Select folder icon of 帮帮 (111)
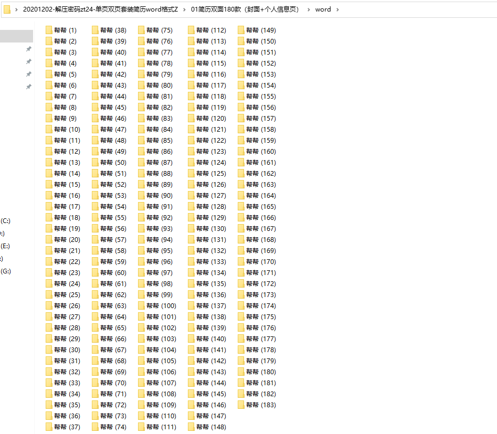 pos(141,427)
